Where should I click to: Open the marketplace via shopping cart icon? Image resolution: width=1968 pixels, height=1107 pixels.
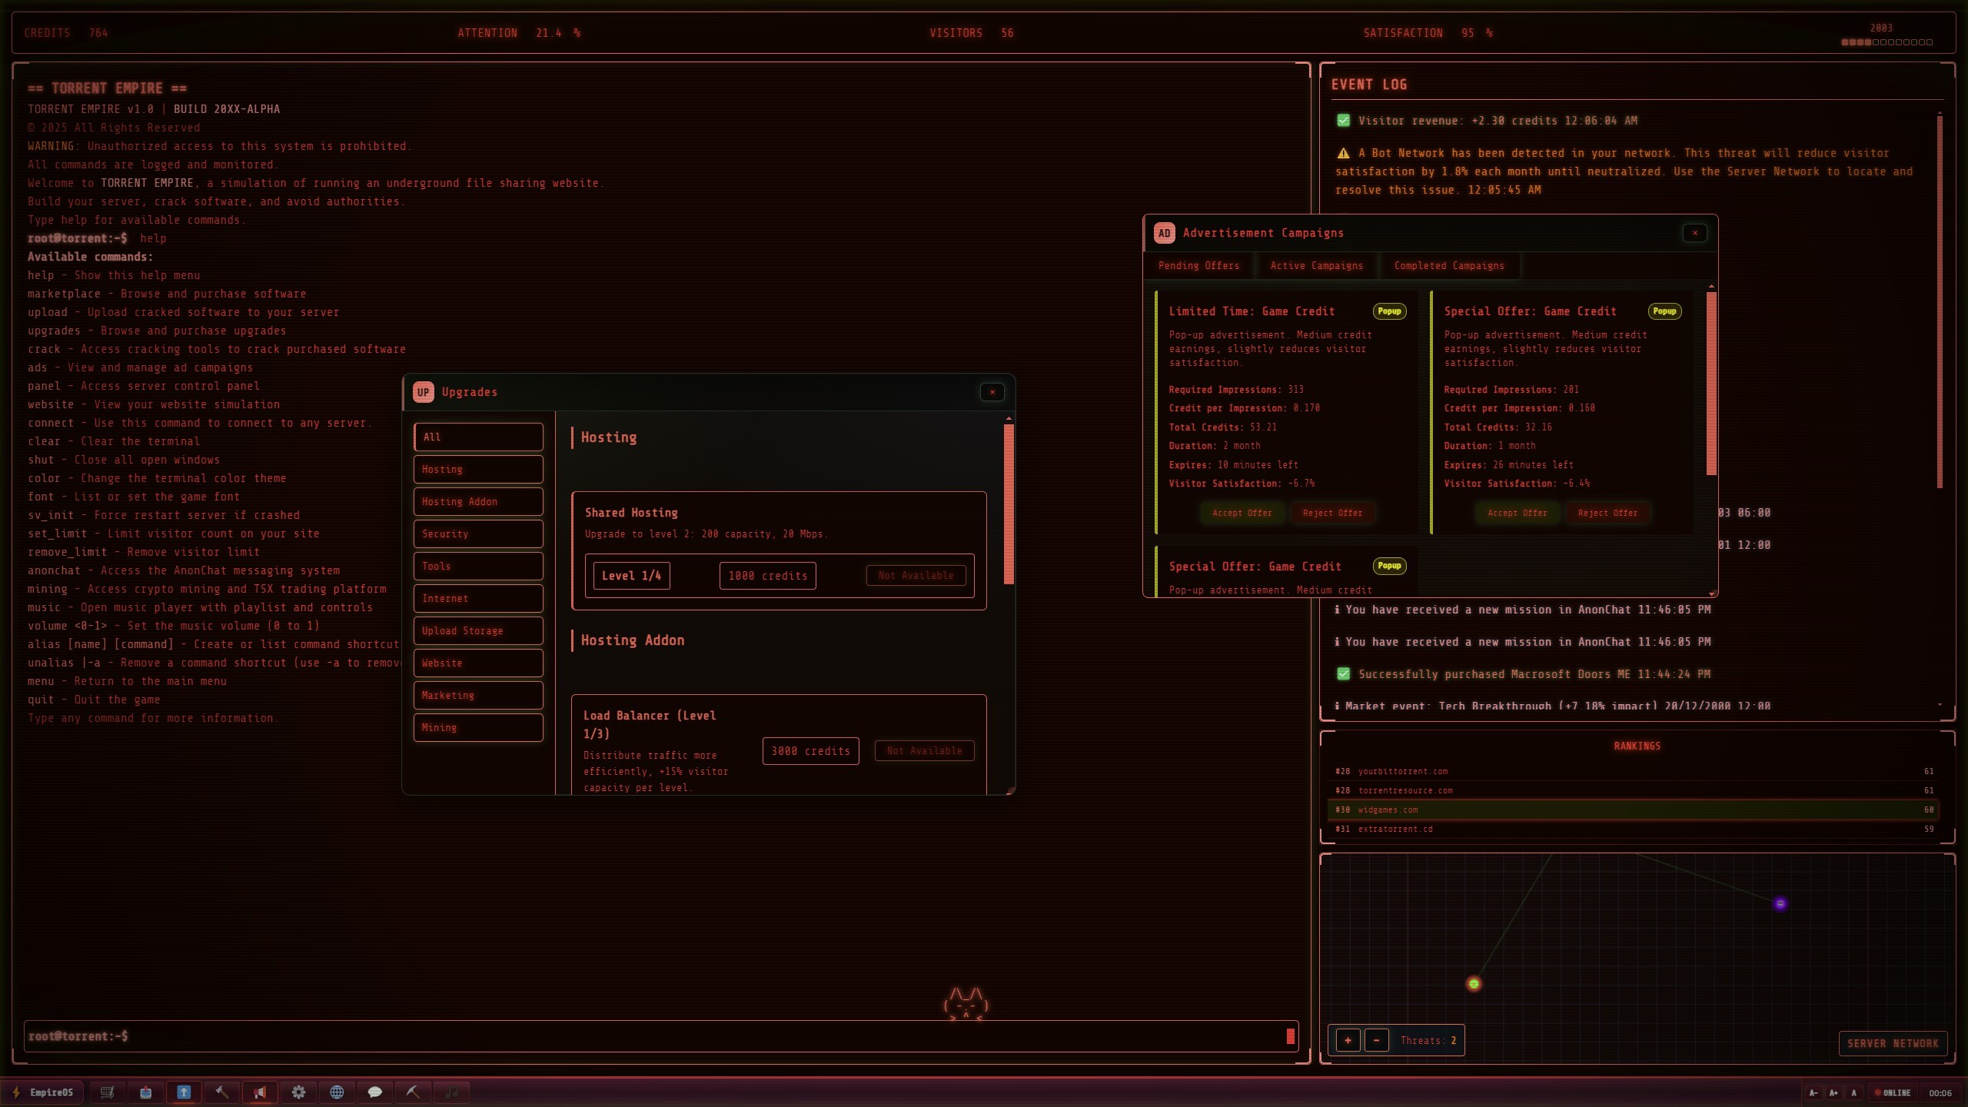point(107,1092)
